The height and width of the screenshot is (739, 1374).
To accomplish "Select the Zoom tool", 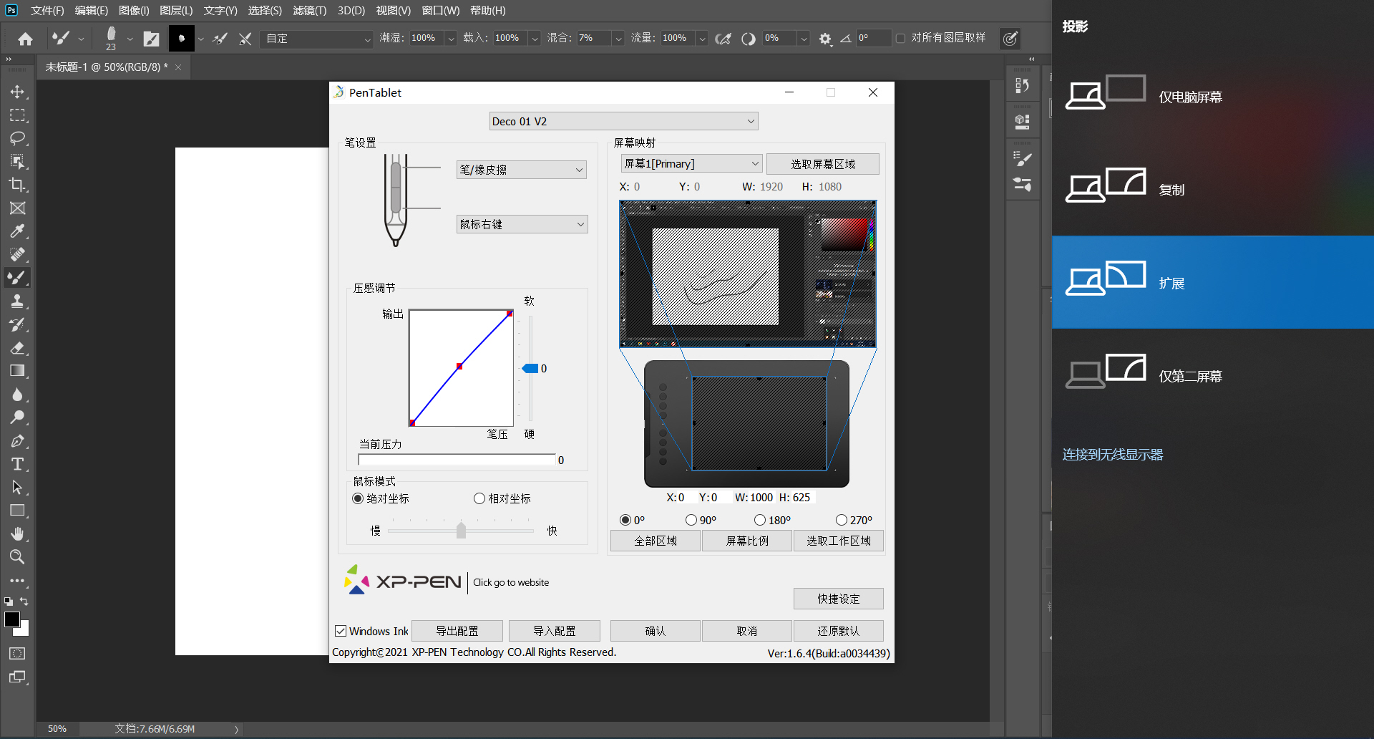I will [x=17, y=556].
